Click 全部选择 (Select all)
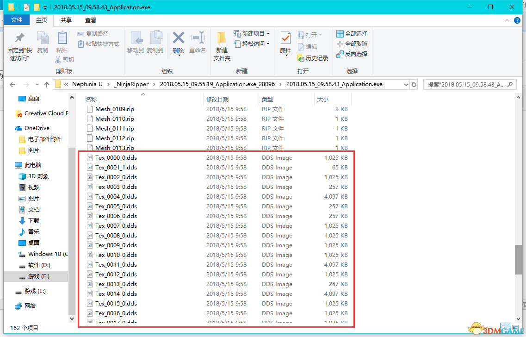This screenshot has height=337, width=526. tap(352, 34)
